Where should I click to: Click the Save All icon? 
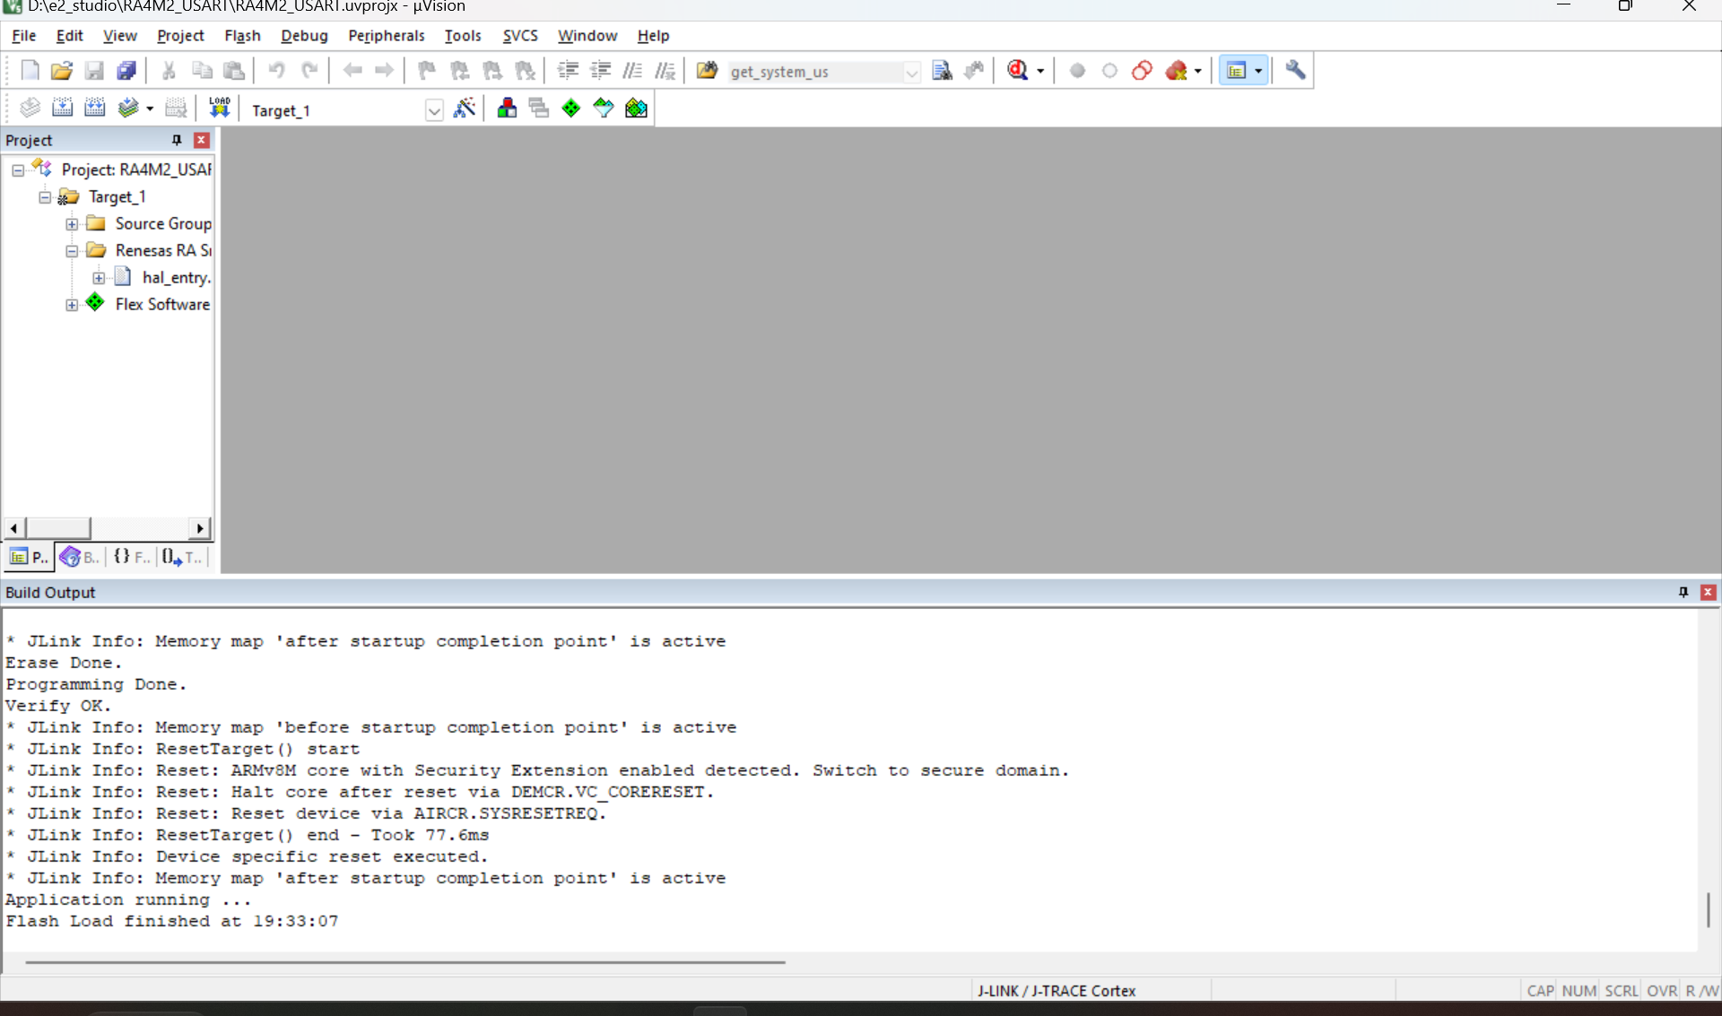[126, 70]
